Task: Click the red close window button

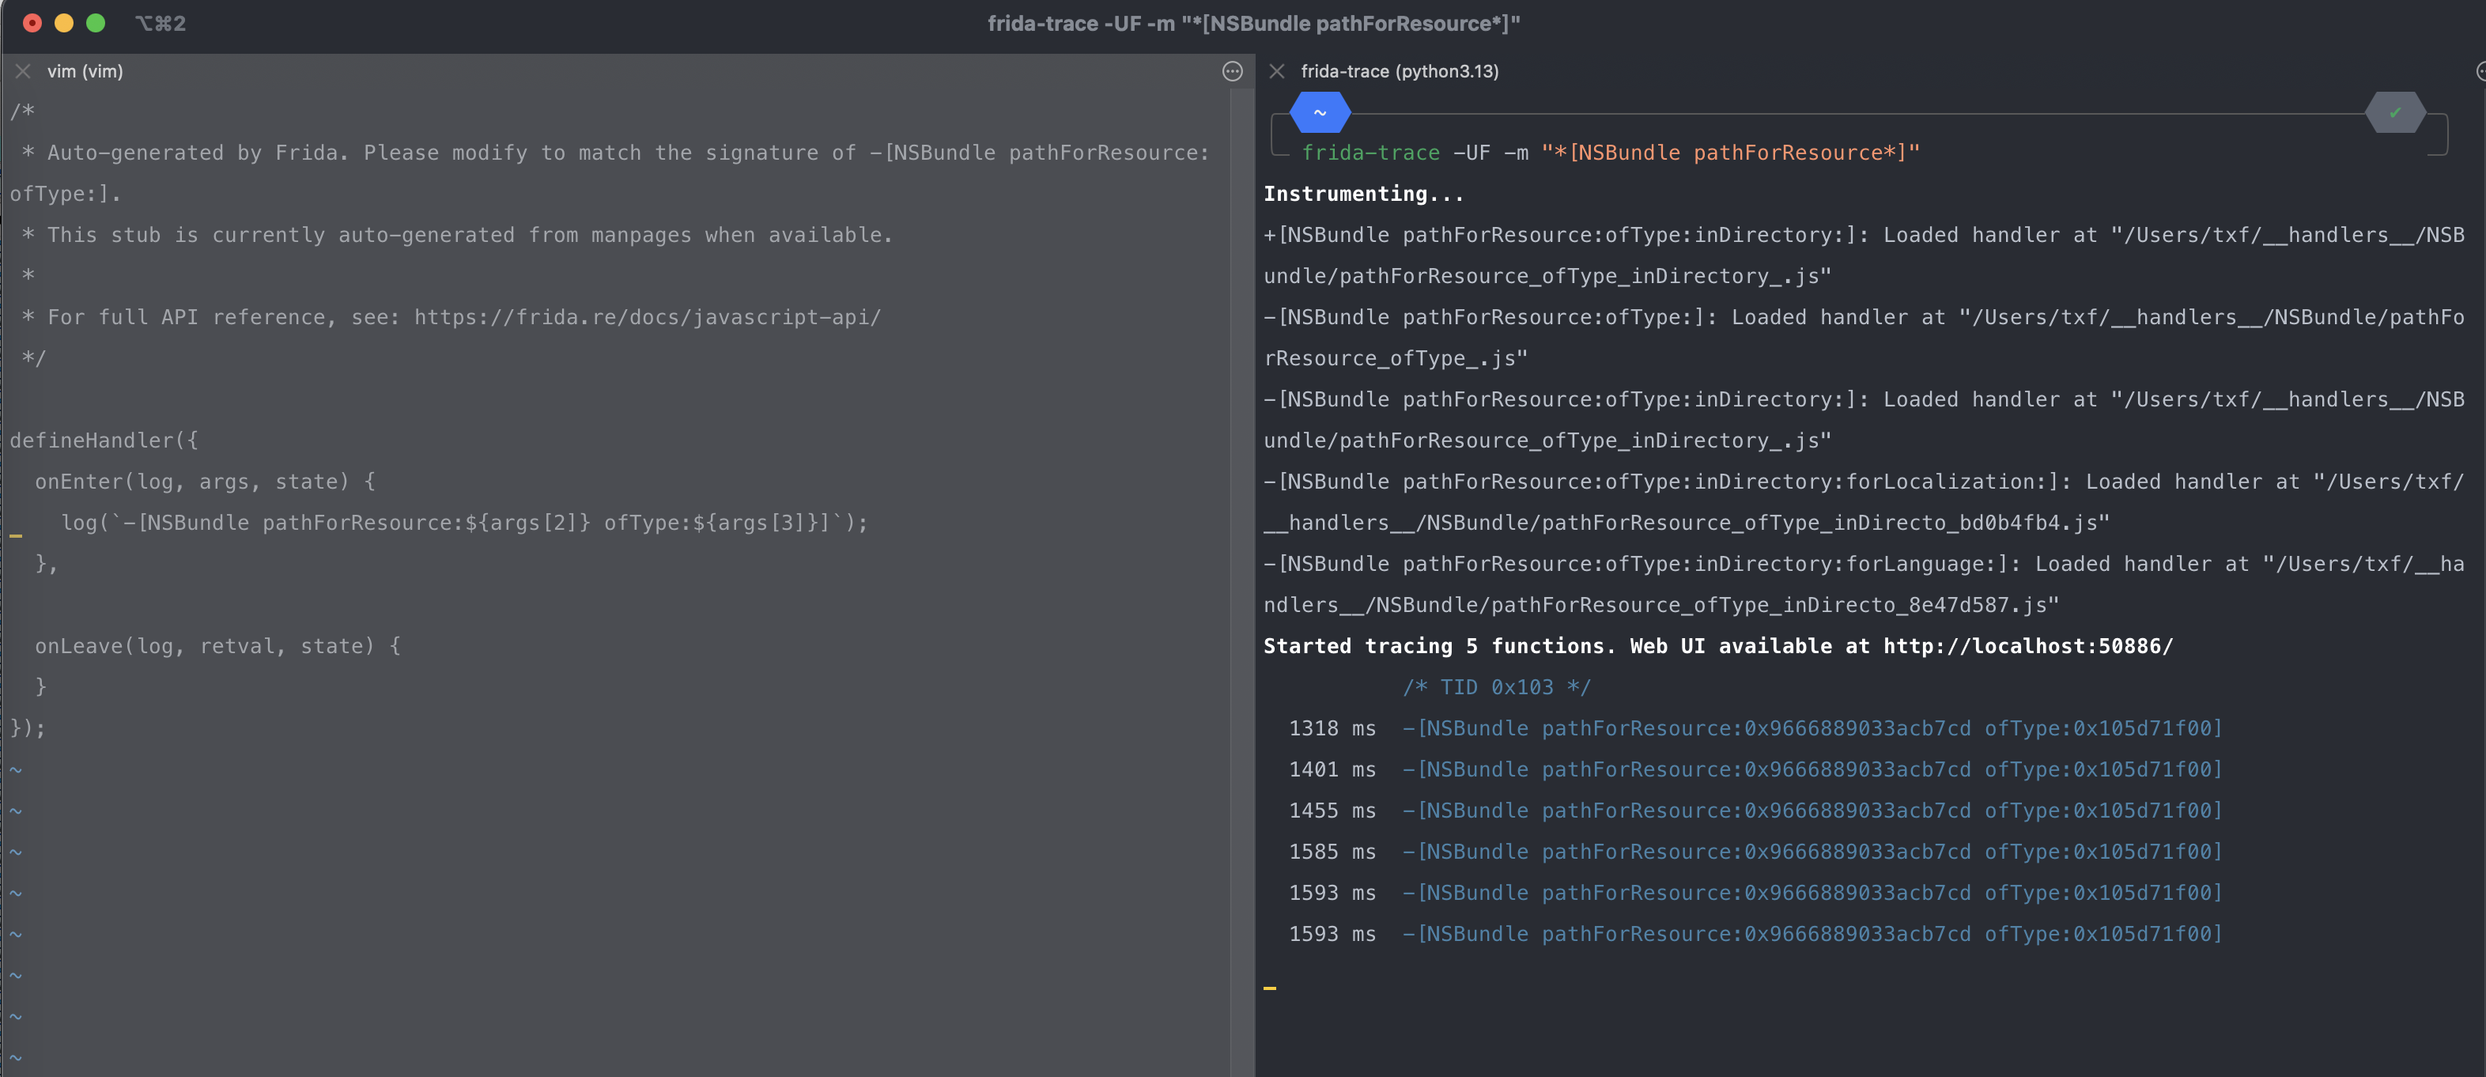Action: [32, 23]
